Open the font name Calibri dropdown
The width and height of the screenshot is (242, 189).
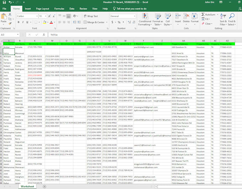click(37, 16)
